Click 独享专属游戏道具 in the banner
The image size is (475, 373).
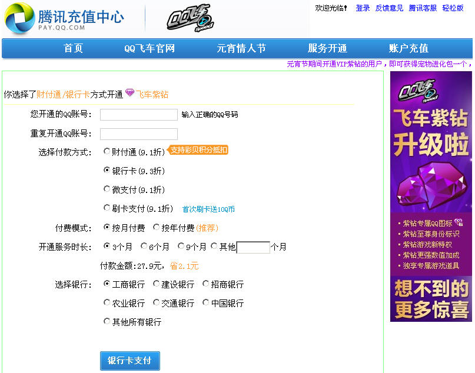[x=431, y=266]
